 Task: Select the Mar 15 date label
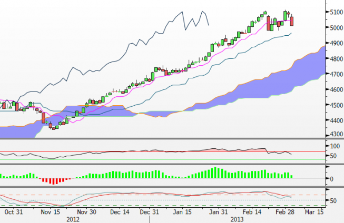pos(314,212)
